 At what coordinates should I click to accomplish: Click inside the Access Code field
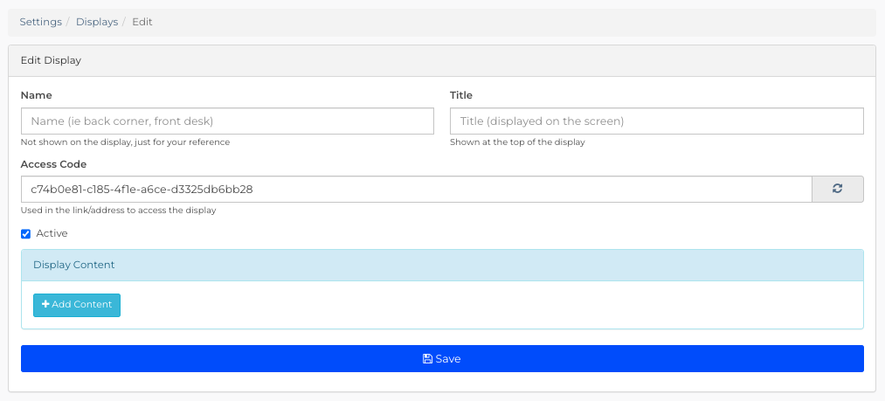[x=417, y=190]
